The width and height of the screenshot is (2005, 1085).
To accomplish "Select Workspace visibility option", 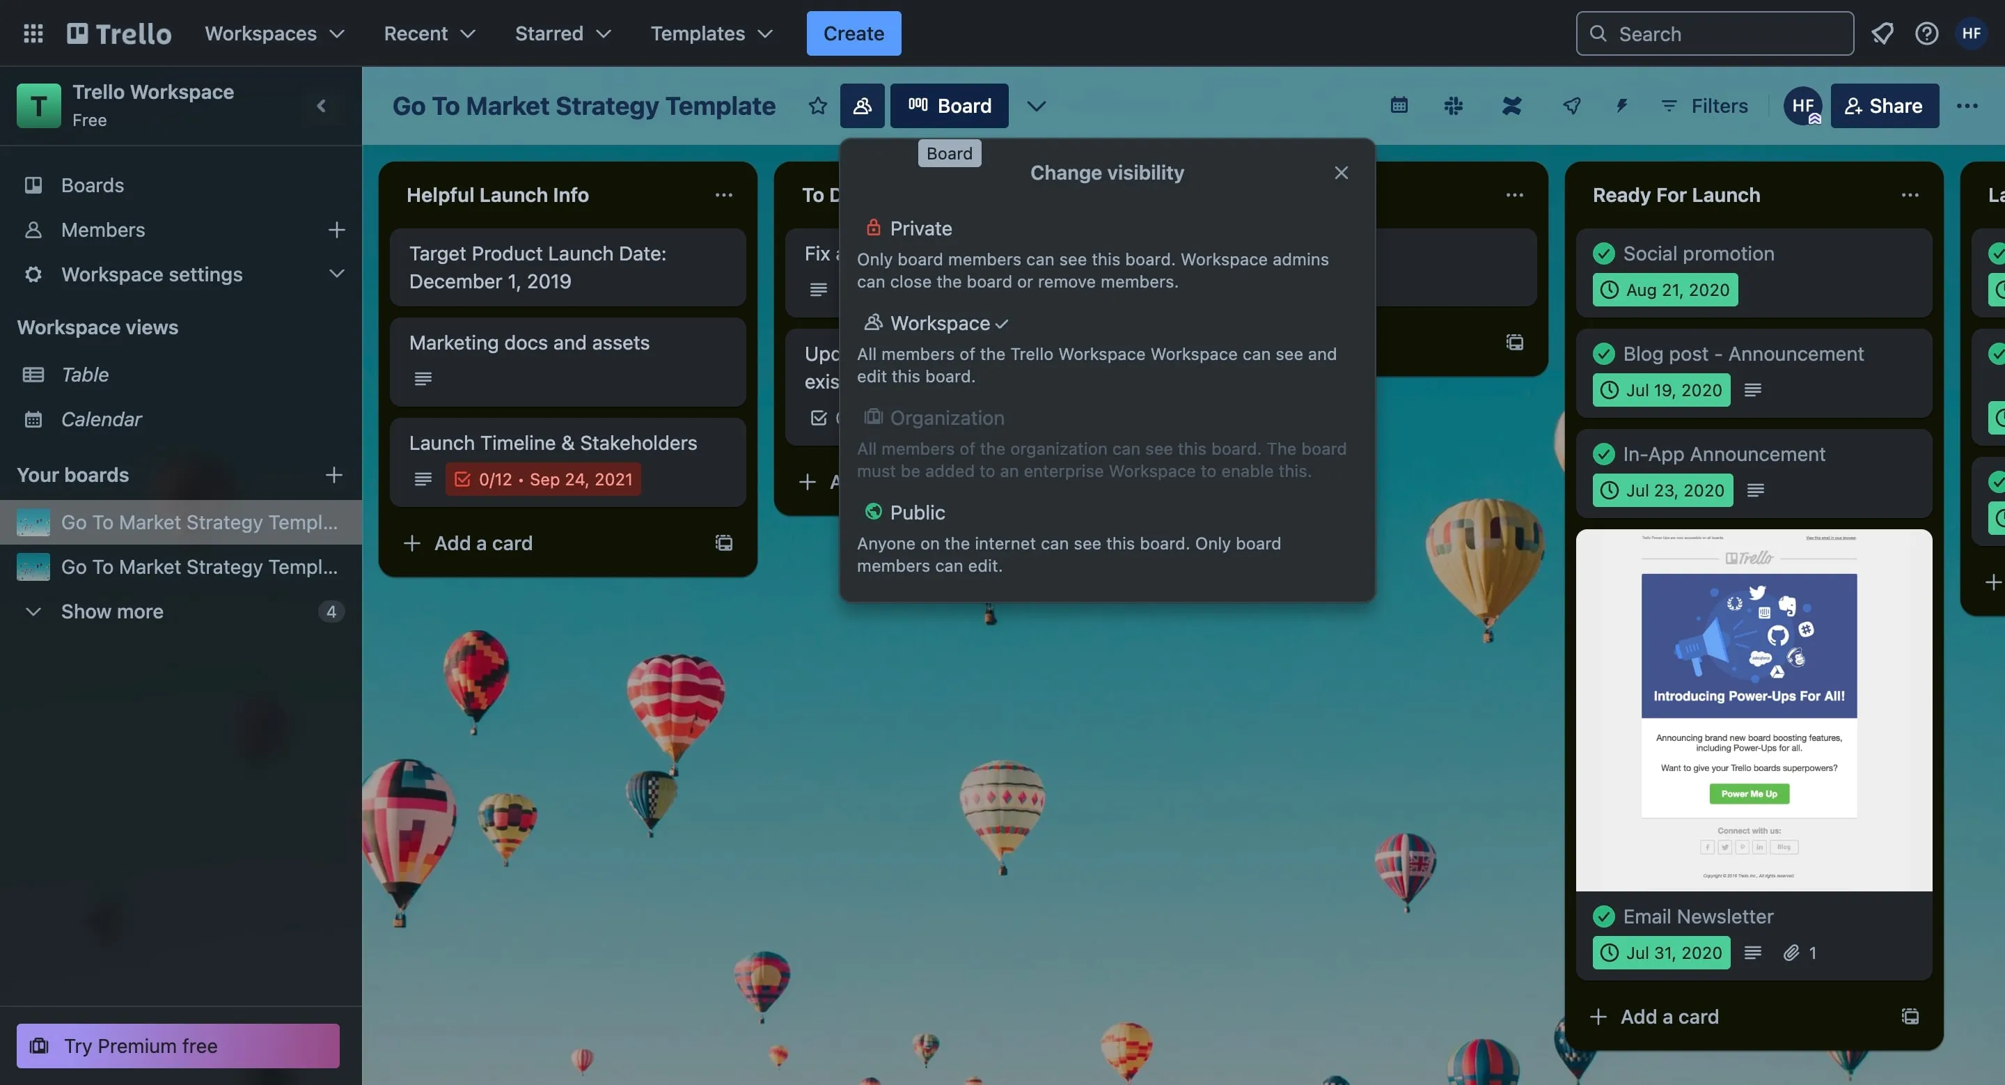I will [x=1107, y=349].
